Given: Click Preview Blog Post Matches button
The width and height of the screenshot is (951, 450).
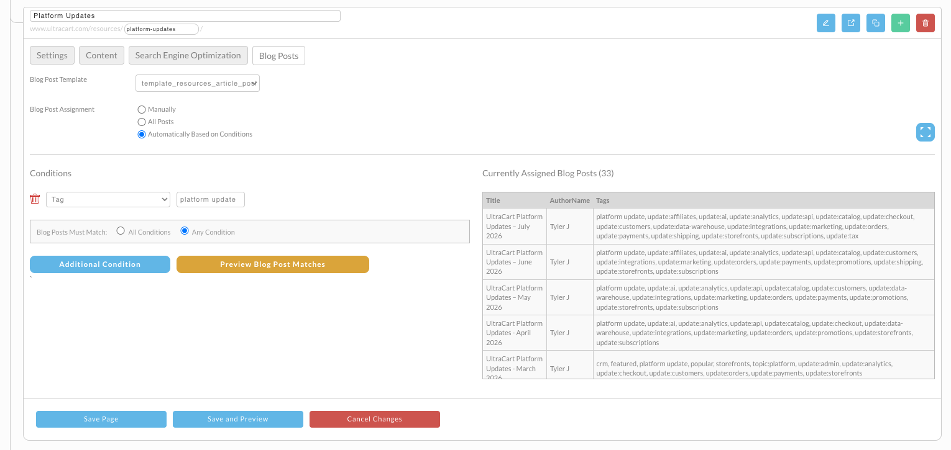Looking at the screenshot, I should (273, 264).
